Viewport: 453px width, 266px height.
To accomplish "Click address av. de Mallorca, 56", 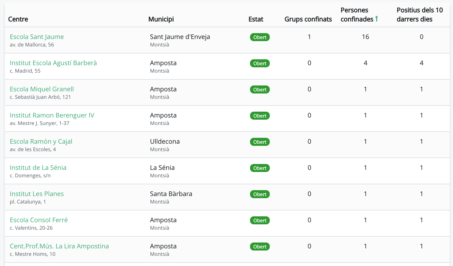I will [32, 45].
